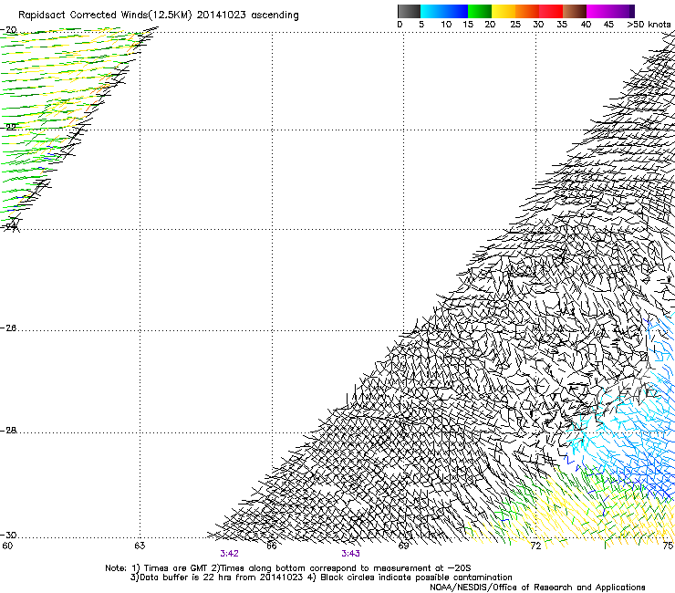Click the longitude label 60 on the axis
675x593 pixels.
[x=7, y=546]
